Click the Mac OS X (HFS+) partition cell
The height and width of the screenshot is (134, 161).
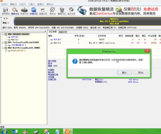point(102,43)
